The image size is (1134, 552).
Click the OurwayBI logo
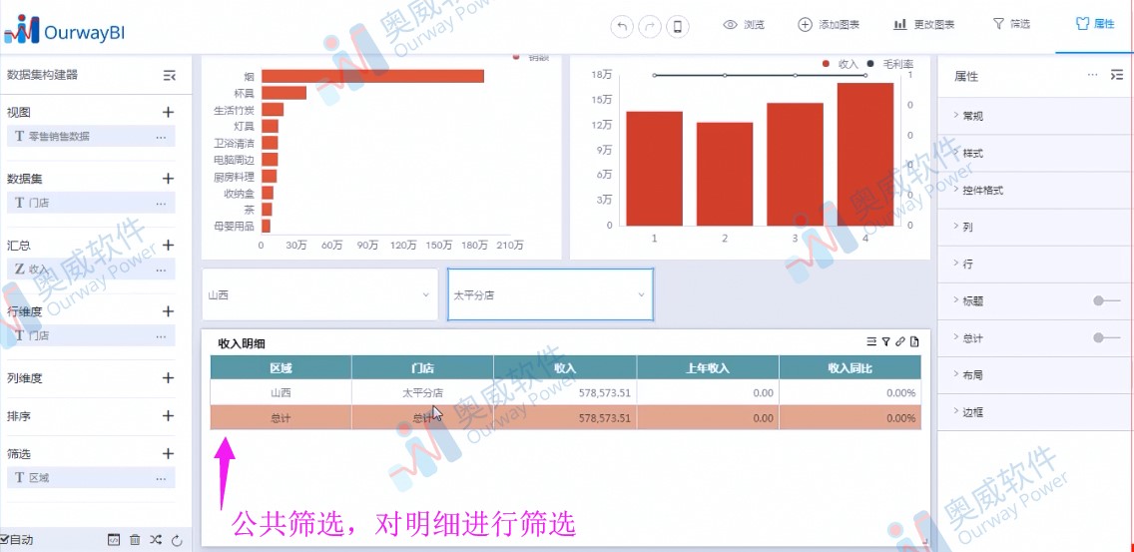[x=65, y=30]
